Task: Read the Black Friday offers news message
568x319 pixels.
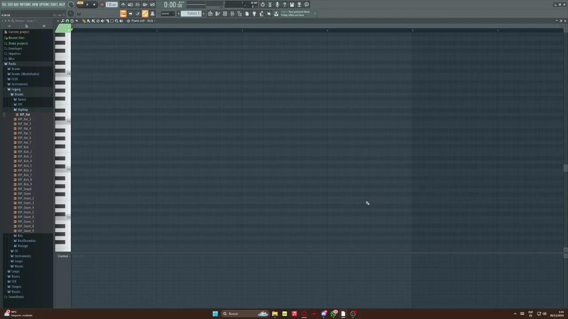Action: [x=295, y=13]
